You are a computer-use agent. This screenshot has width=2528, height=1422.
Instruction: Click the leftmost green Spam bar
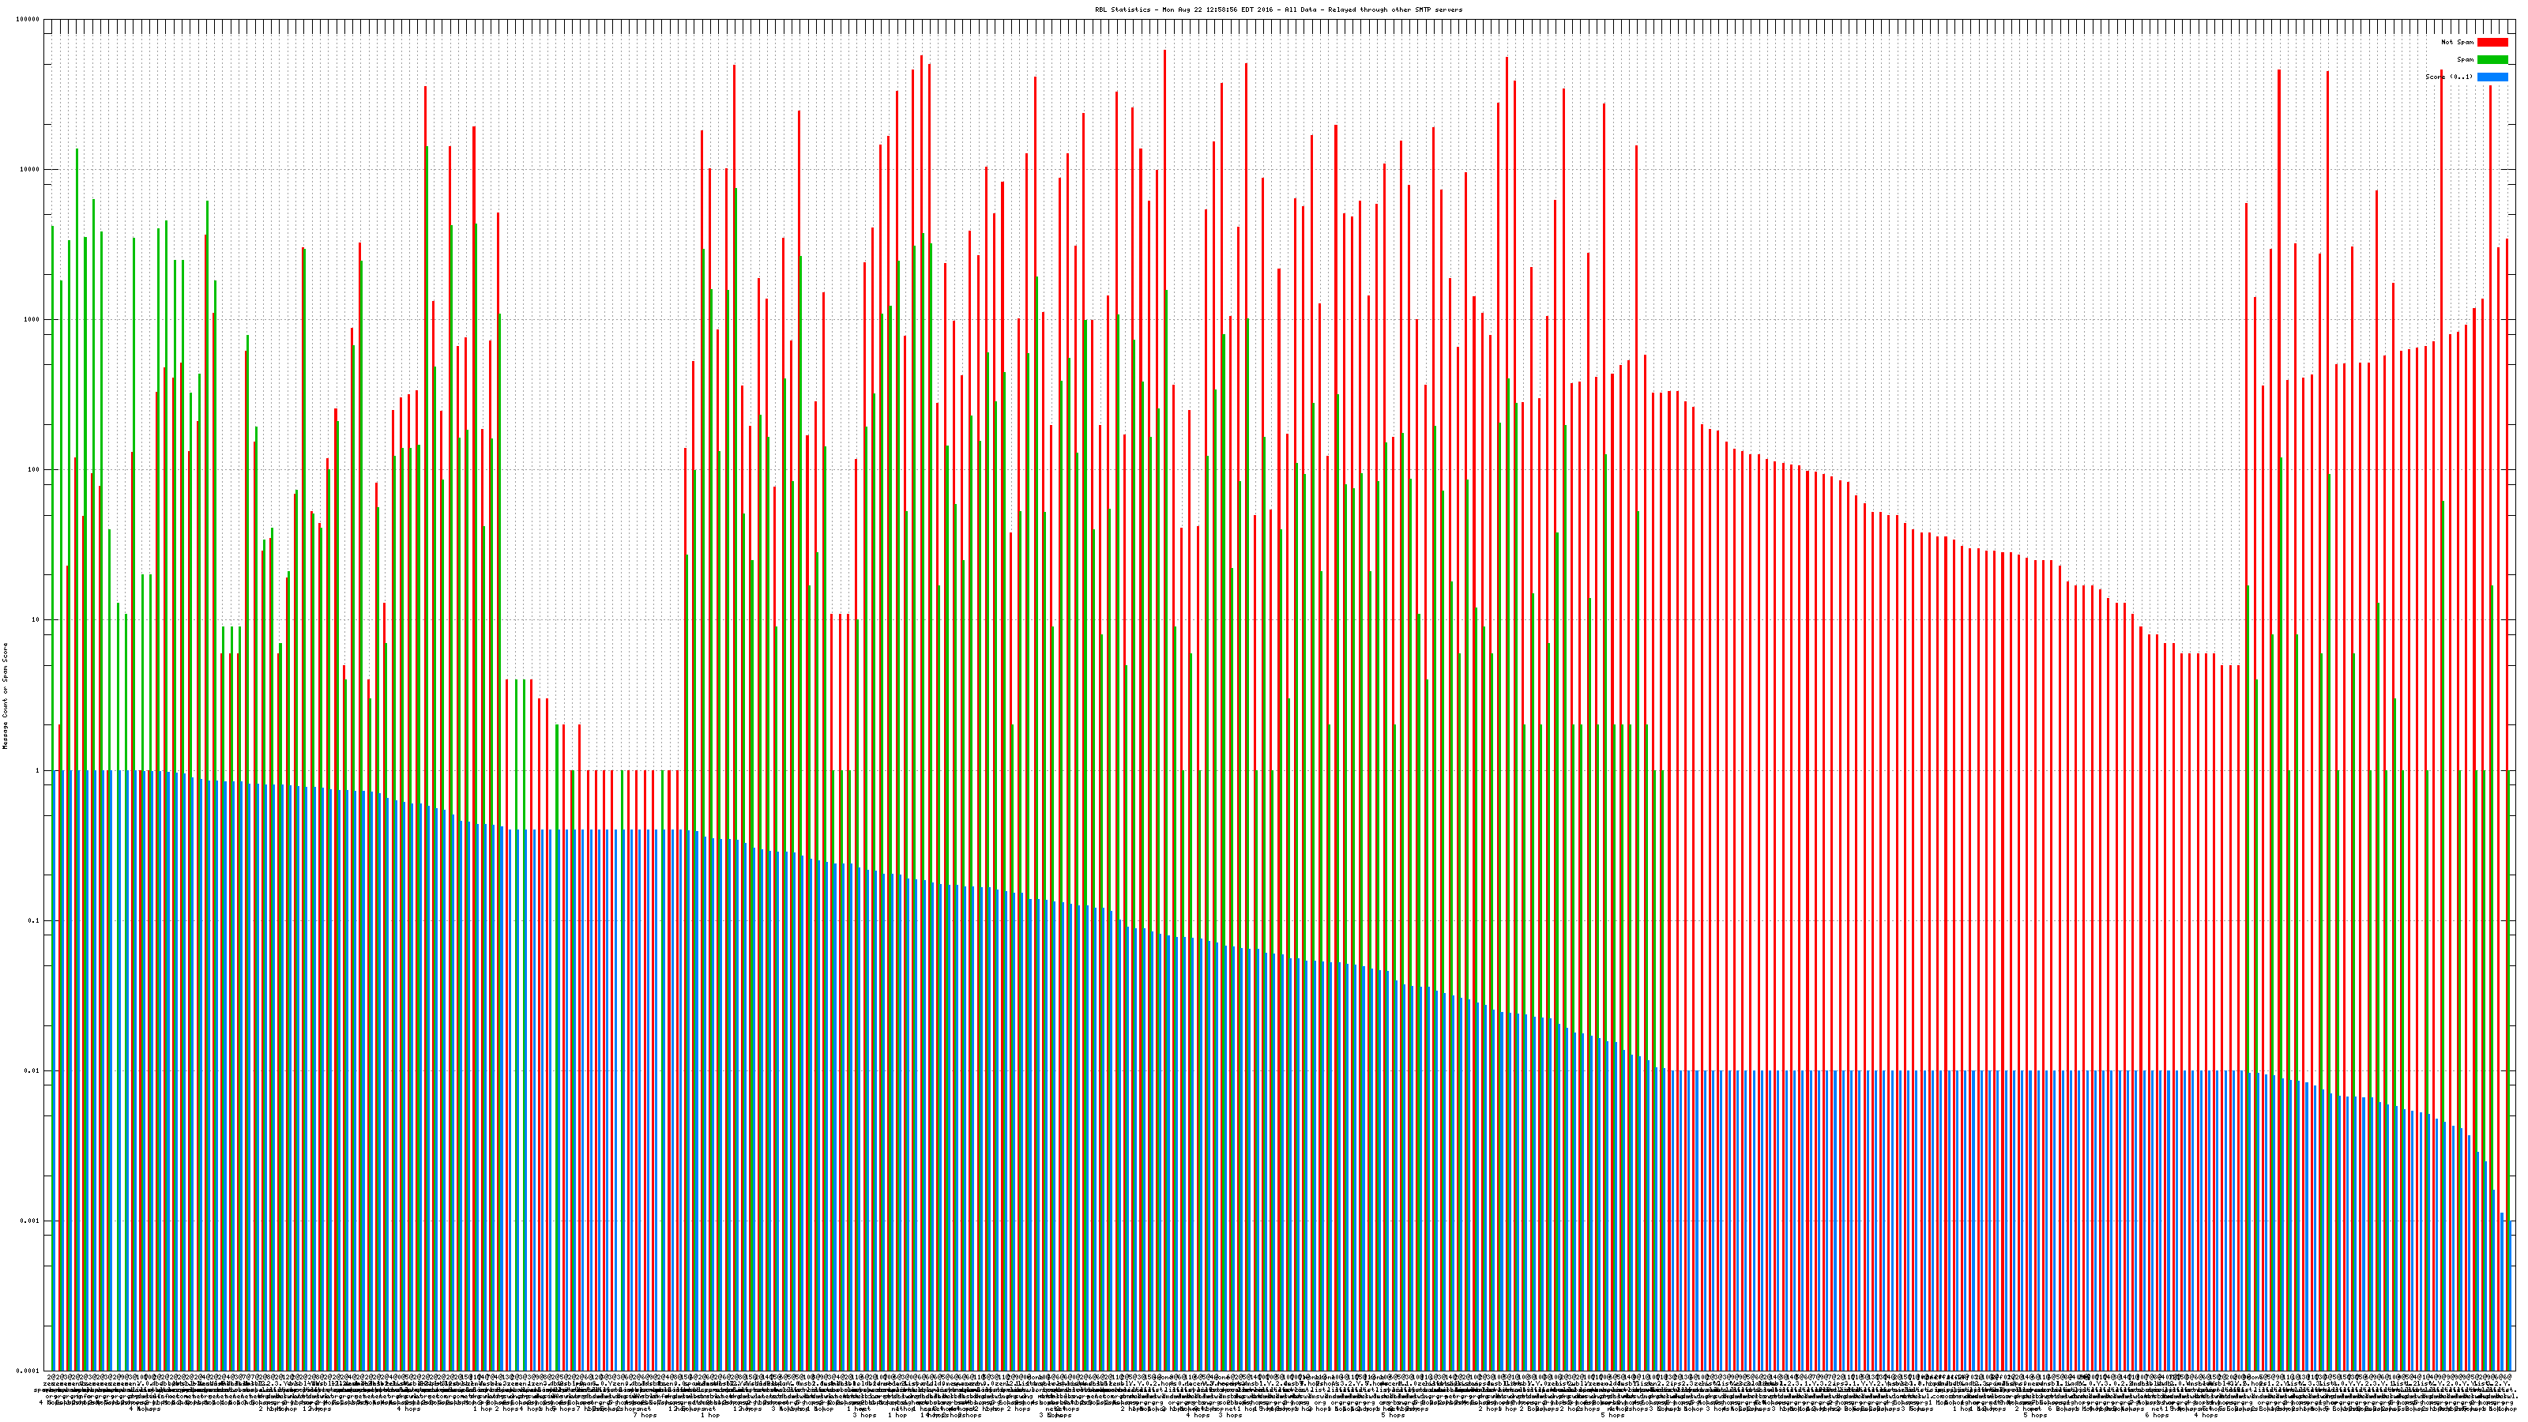(x=53, y=491)
